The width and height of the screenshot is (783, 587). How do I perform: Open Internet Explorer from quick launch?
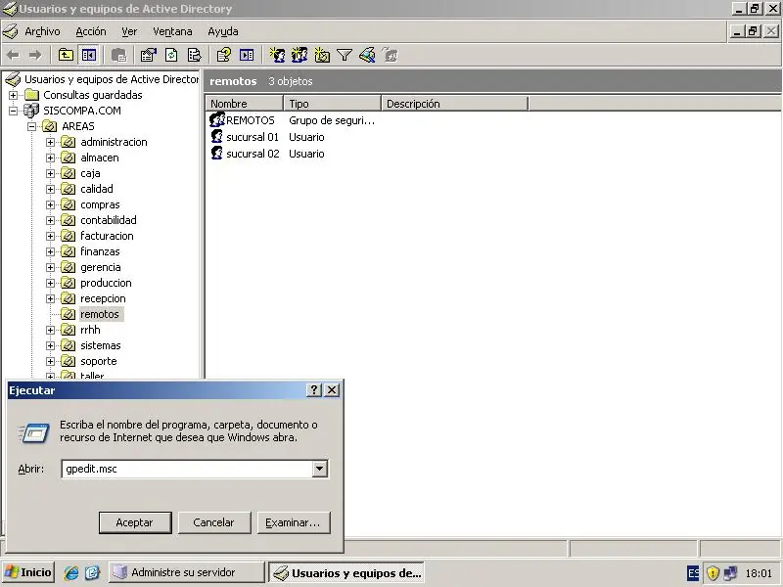(x=70, y=572)
